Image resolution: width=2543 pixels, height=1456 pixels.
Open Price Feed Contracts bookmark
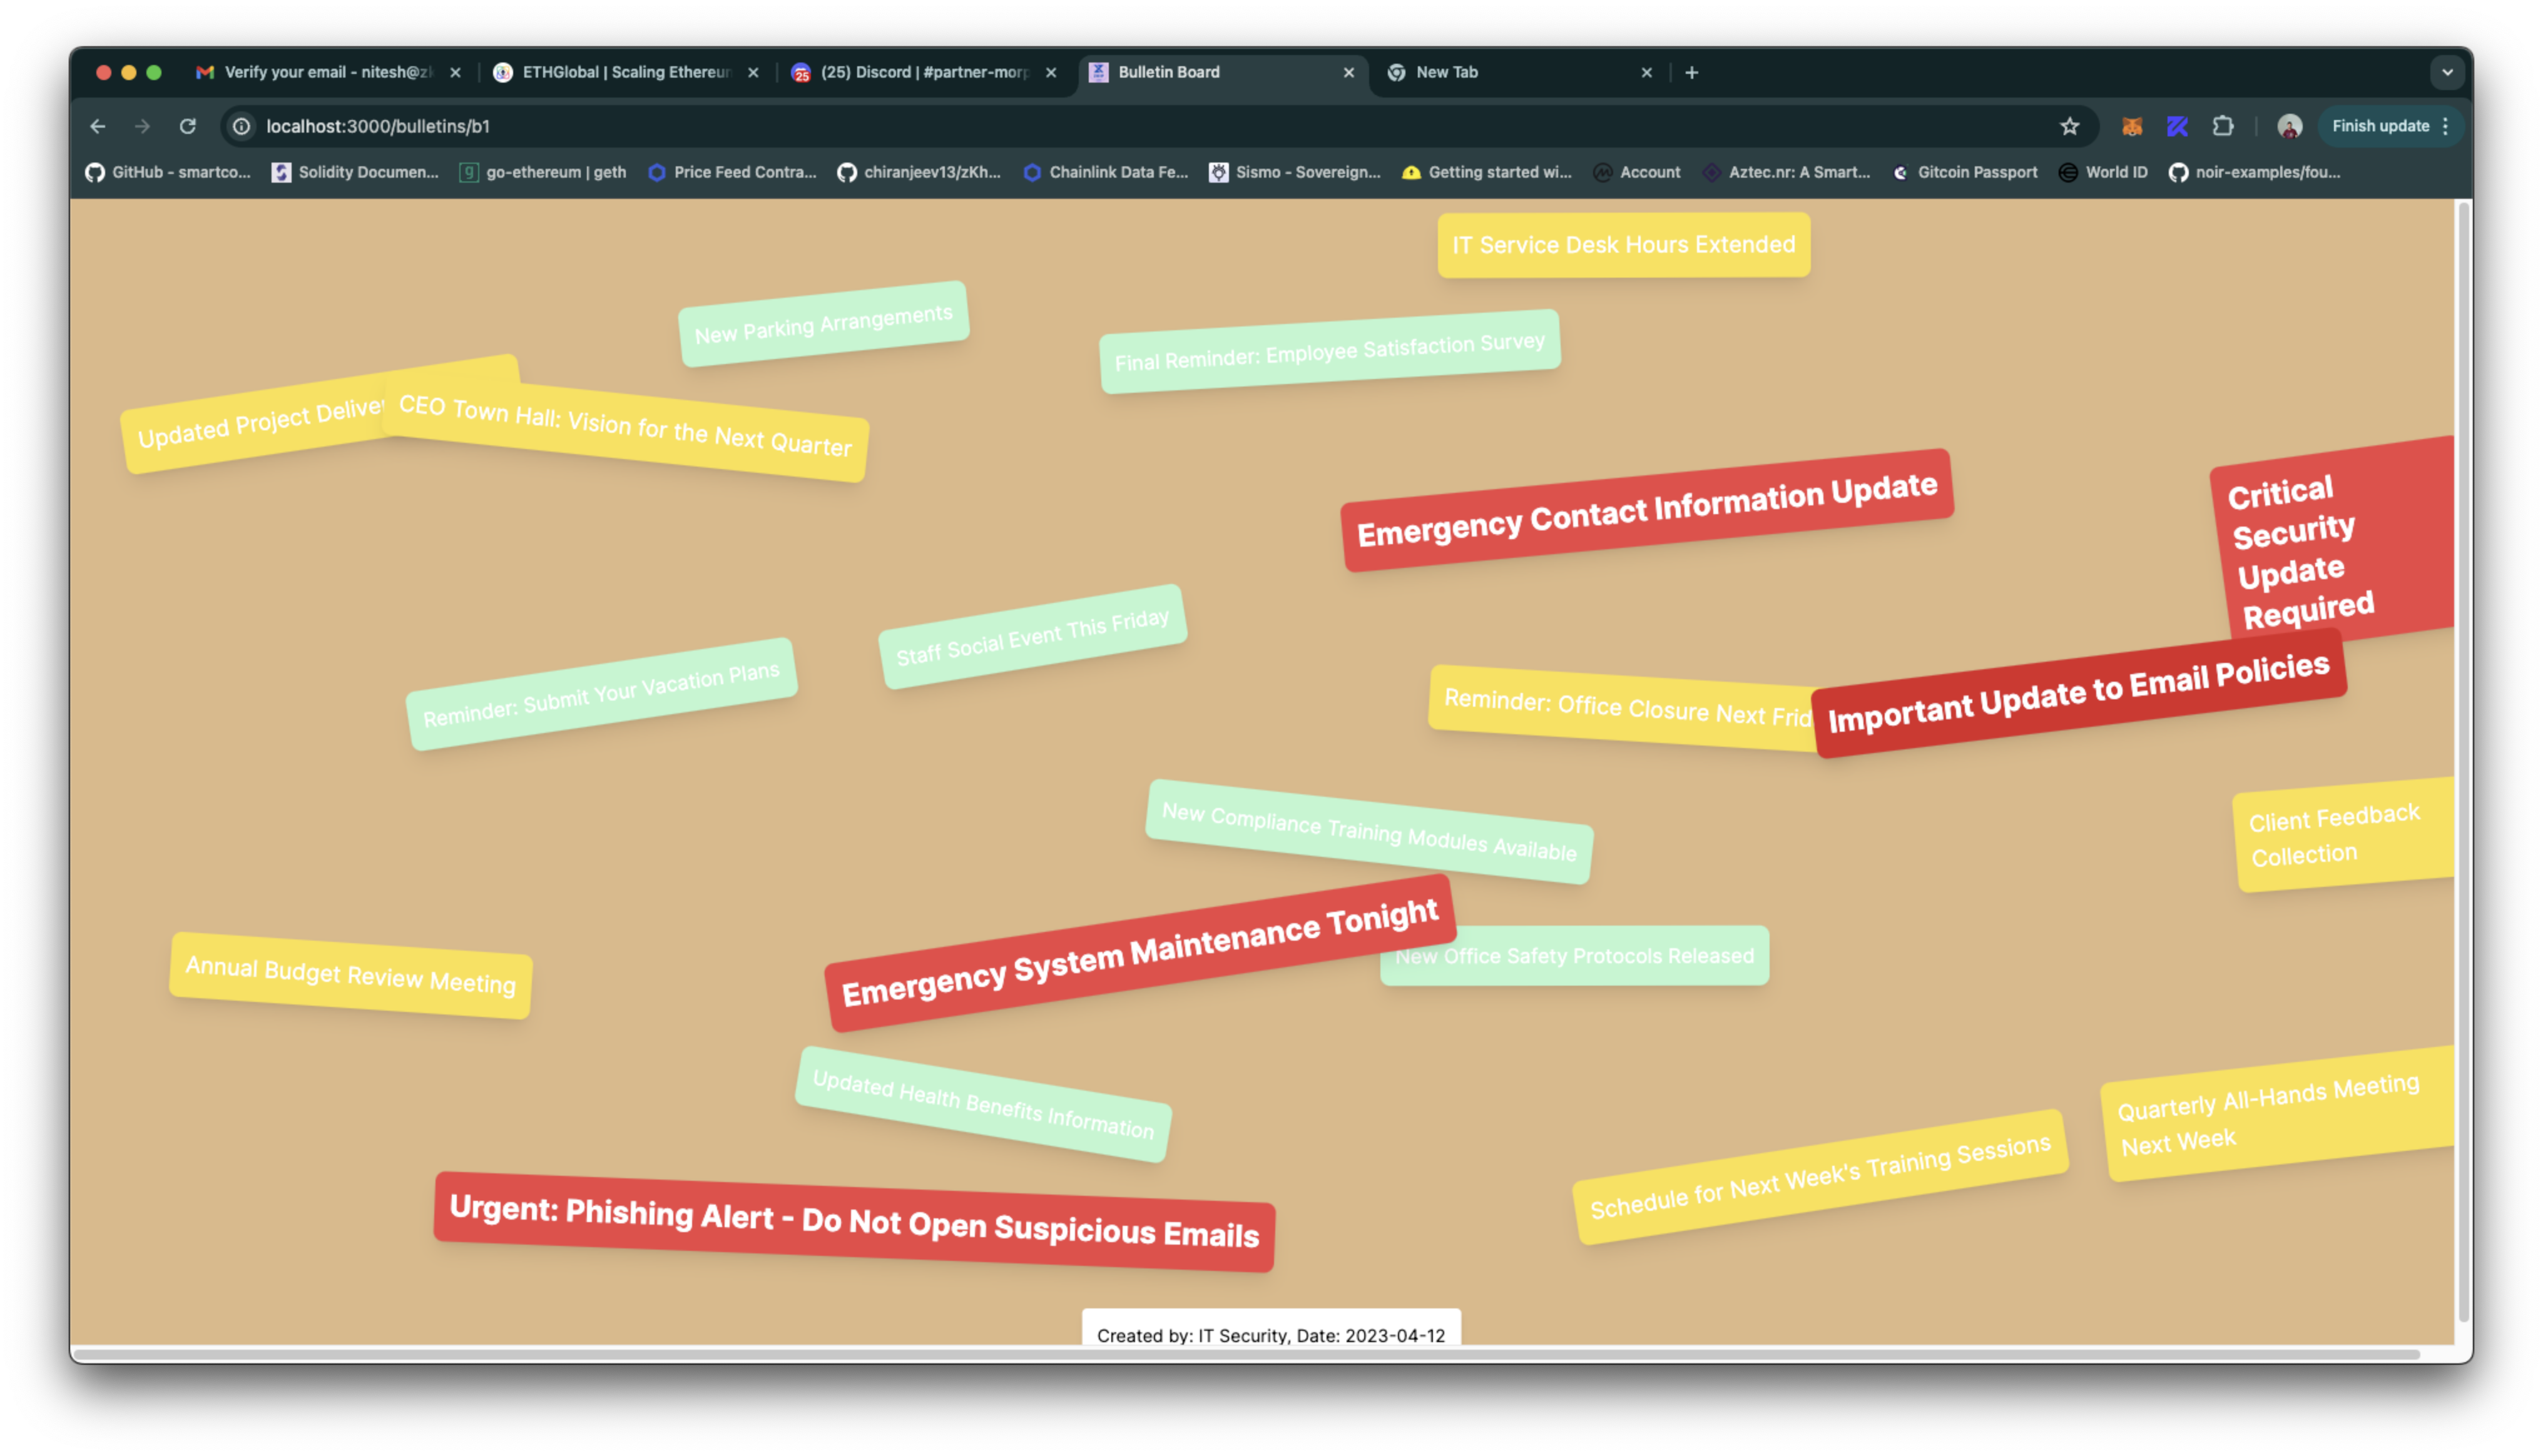pyautogui.click(x=732, y=172)
